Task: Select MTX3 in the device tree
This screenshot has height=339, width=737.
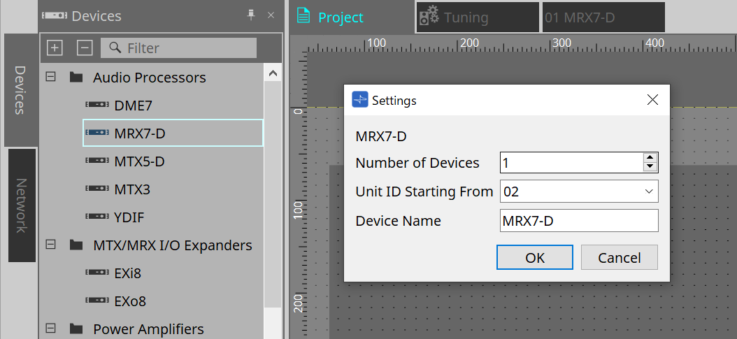Action: [x=132, y=189]
